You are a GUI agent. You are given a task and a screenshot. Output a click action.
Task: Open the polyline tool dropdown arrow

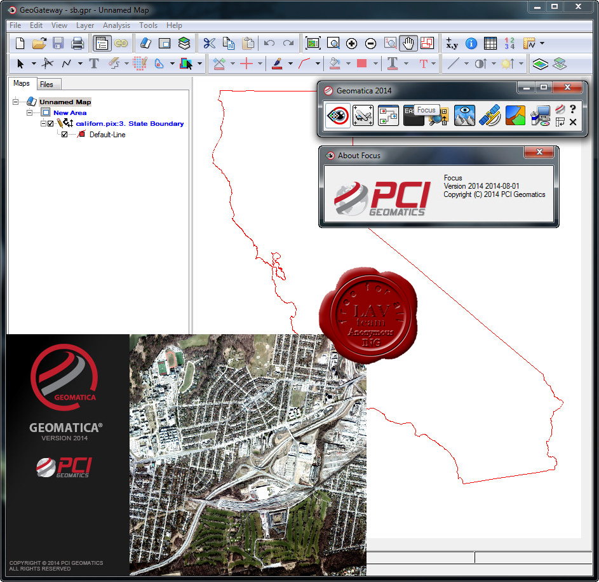coord(80,64)
